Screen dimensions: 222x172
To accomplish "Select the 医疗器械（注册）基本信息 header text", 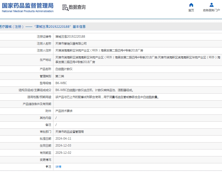I will (x=42, y=27).
